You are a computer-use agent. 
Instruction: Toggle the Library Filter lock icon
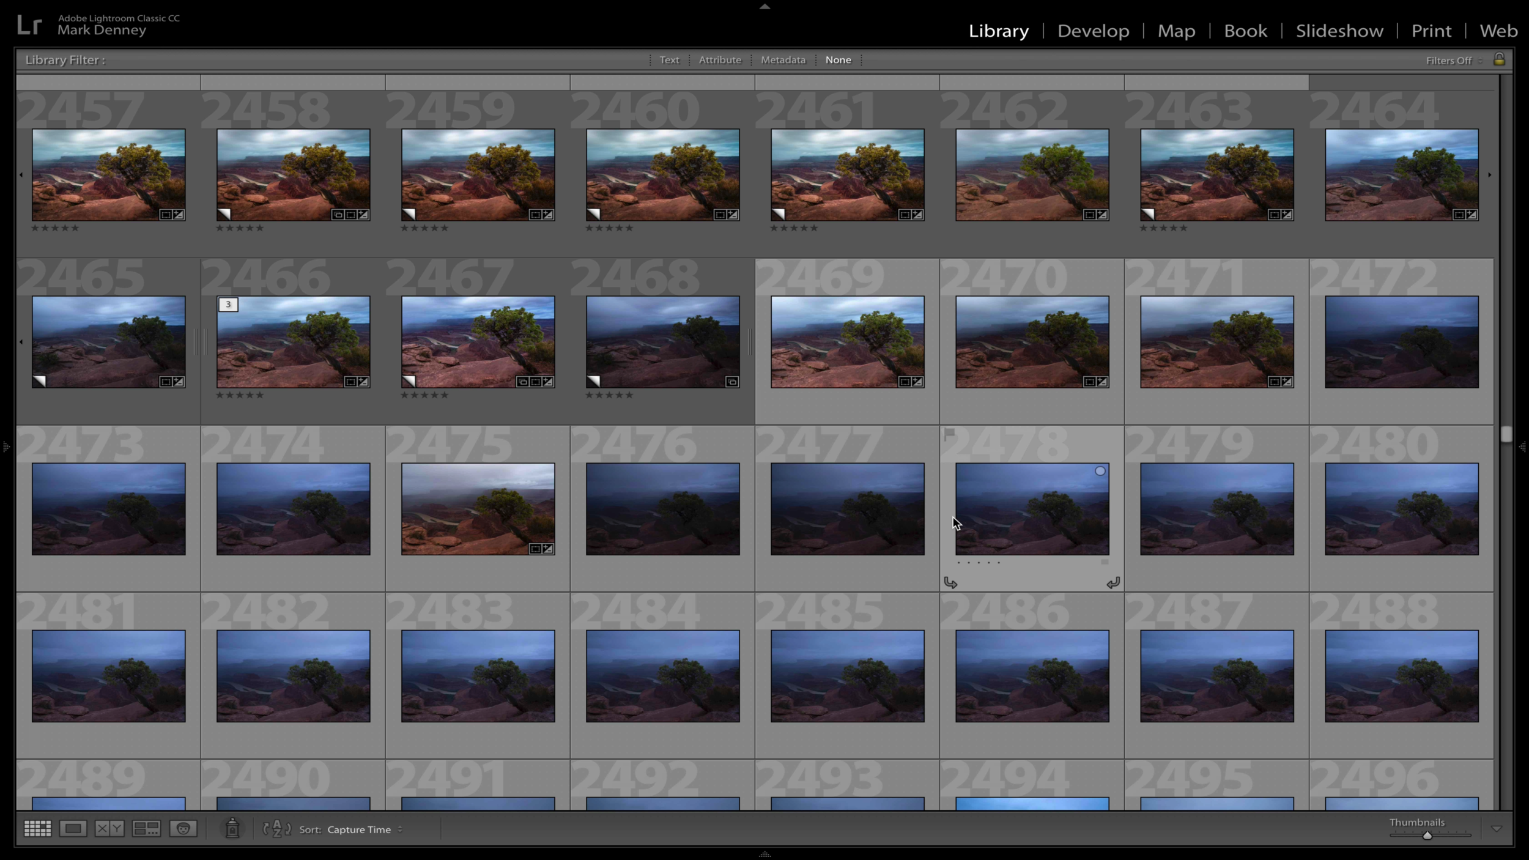[x=1499, y=59]
